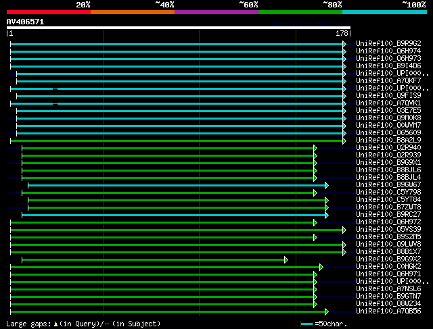Click the cyan 50char scale bar legend
Viewport: 433px width, 329px height.
pos(306,324)
